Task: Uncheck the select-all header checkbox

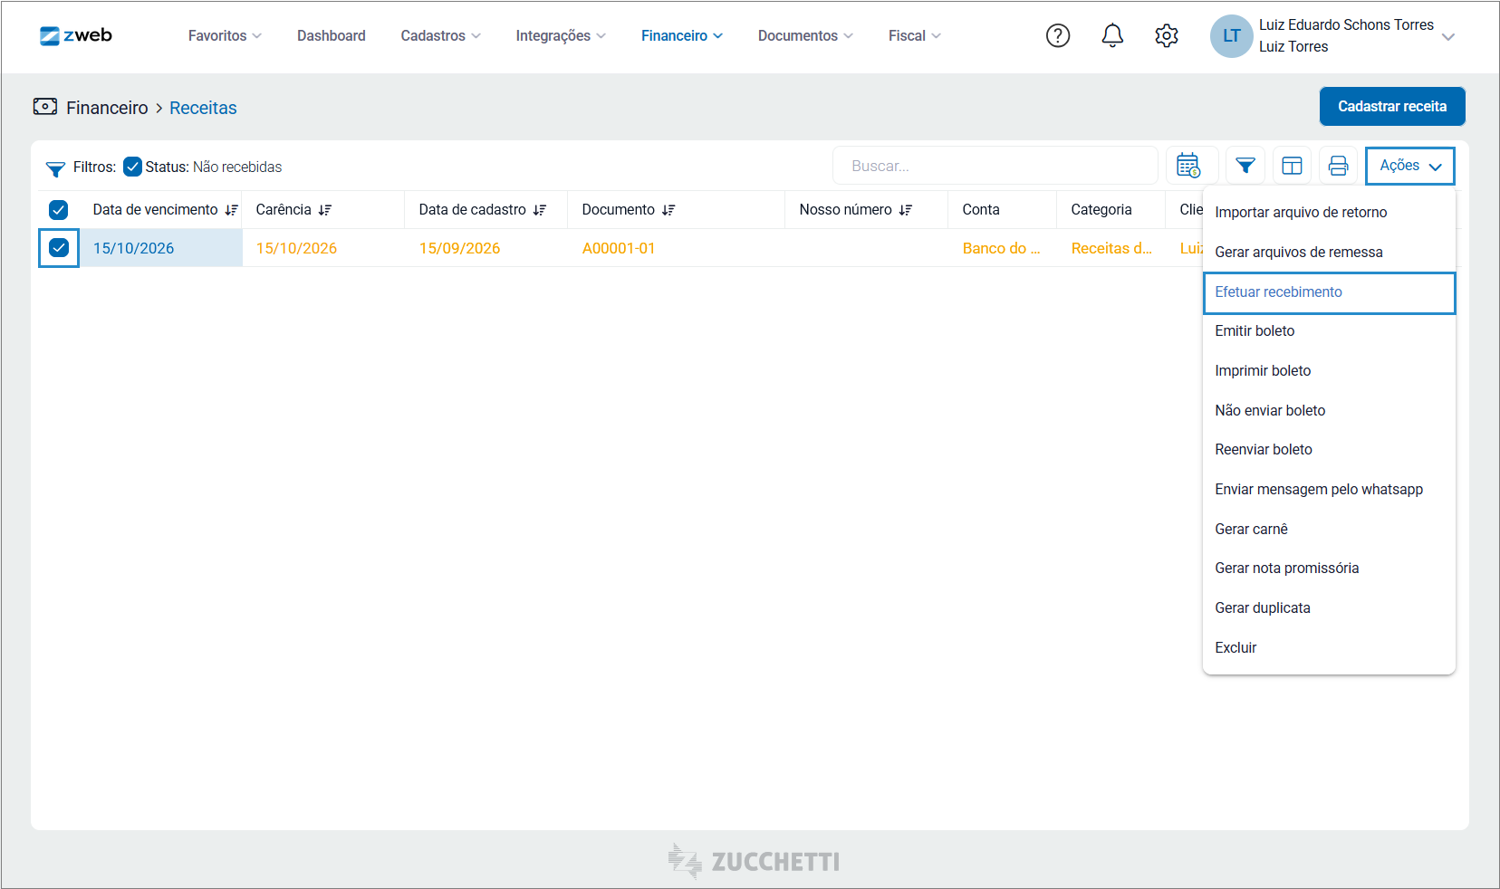Action: pyautogui.click(x=58, y=210)
